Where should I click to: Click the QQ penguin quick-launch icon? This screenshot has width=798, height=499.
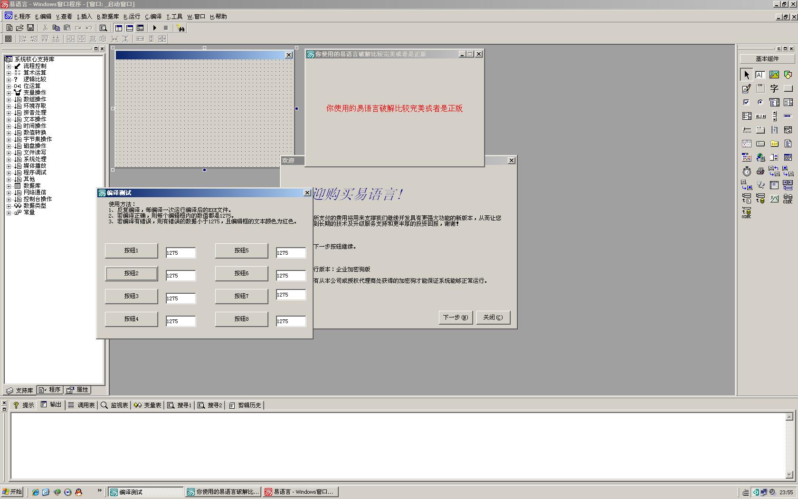[x=78, y=492]
